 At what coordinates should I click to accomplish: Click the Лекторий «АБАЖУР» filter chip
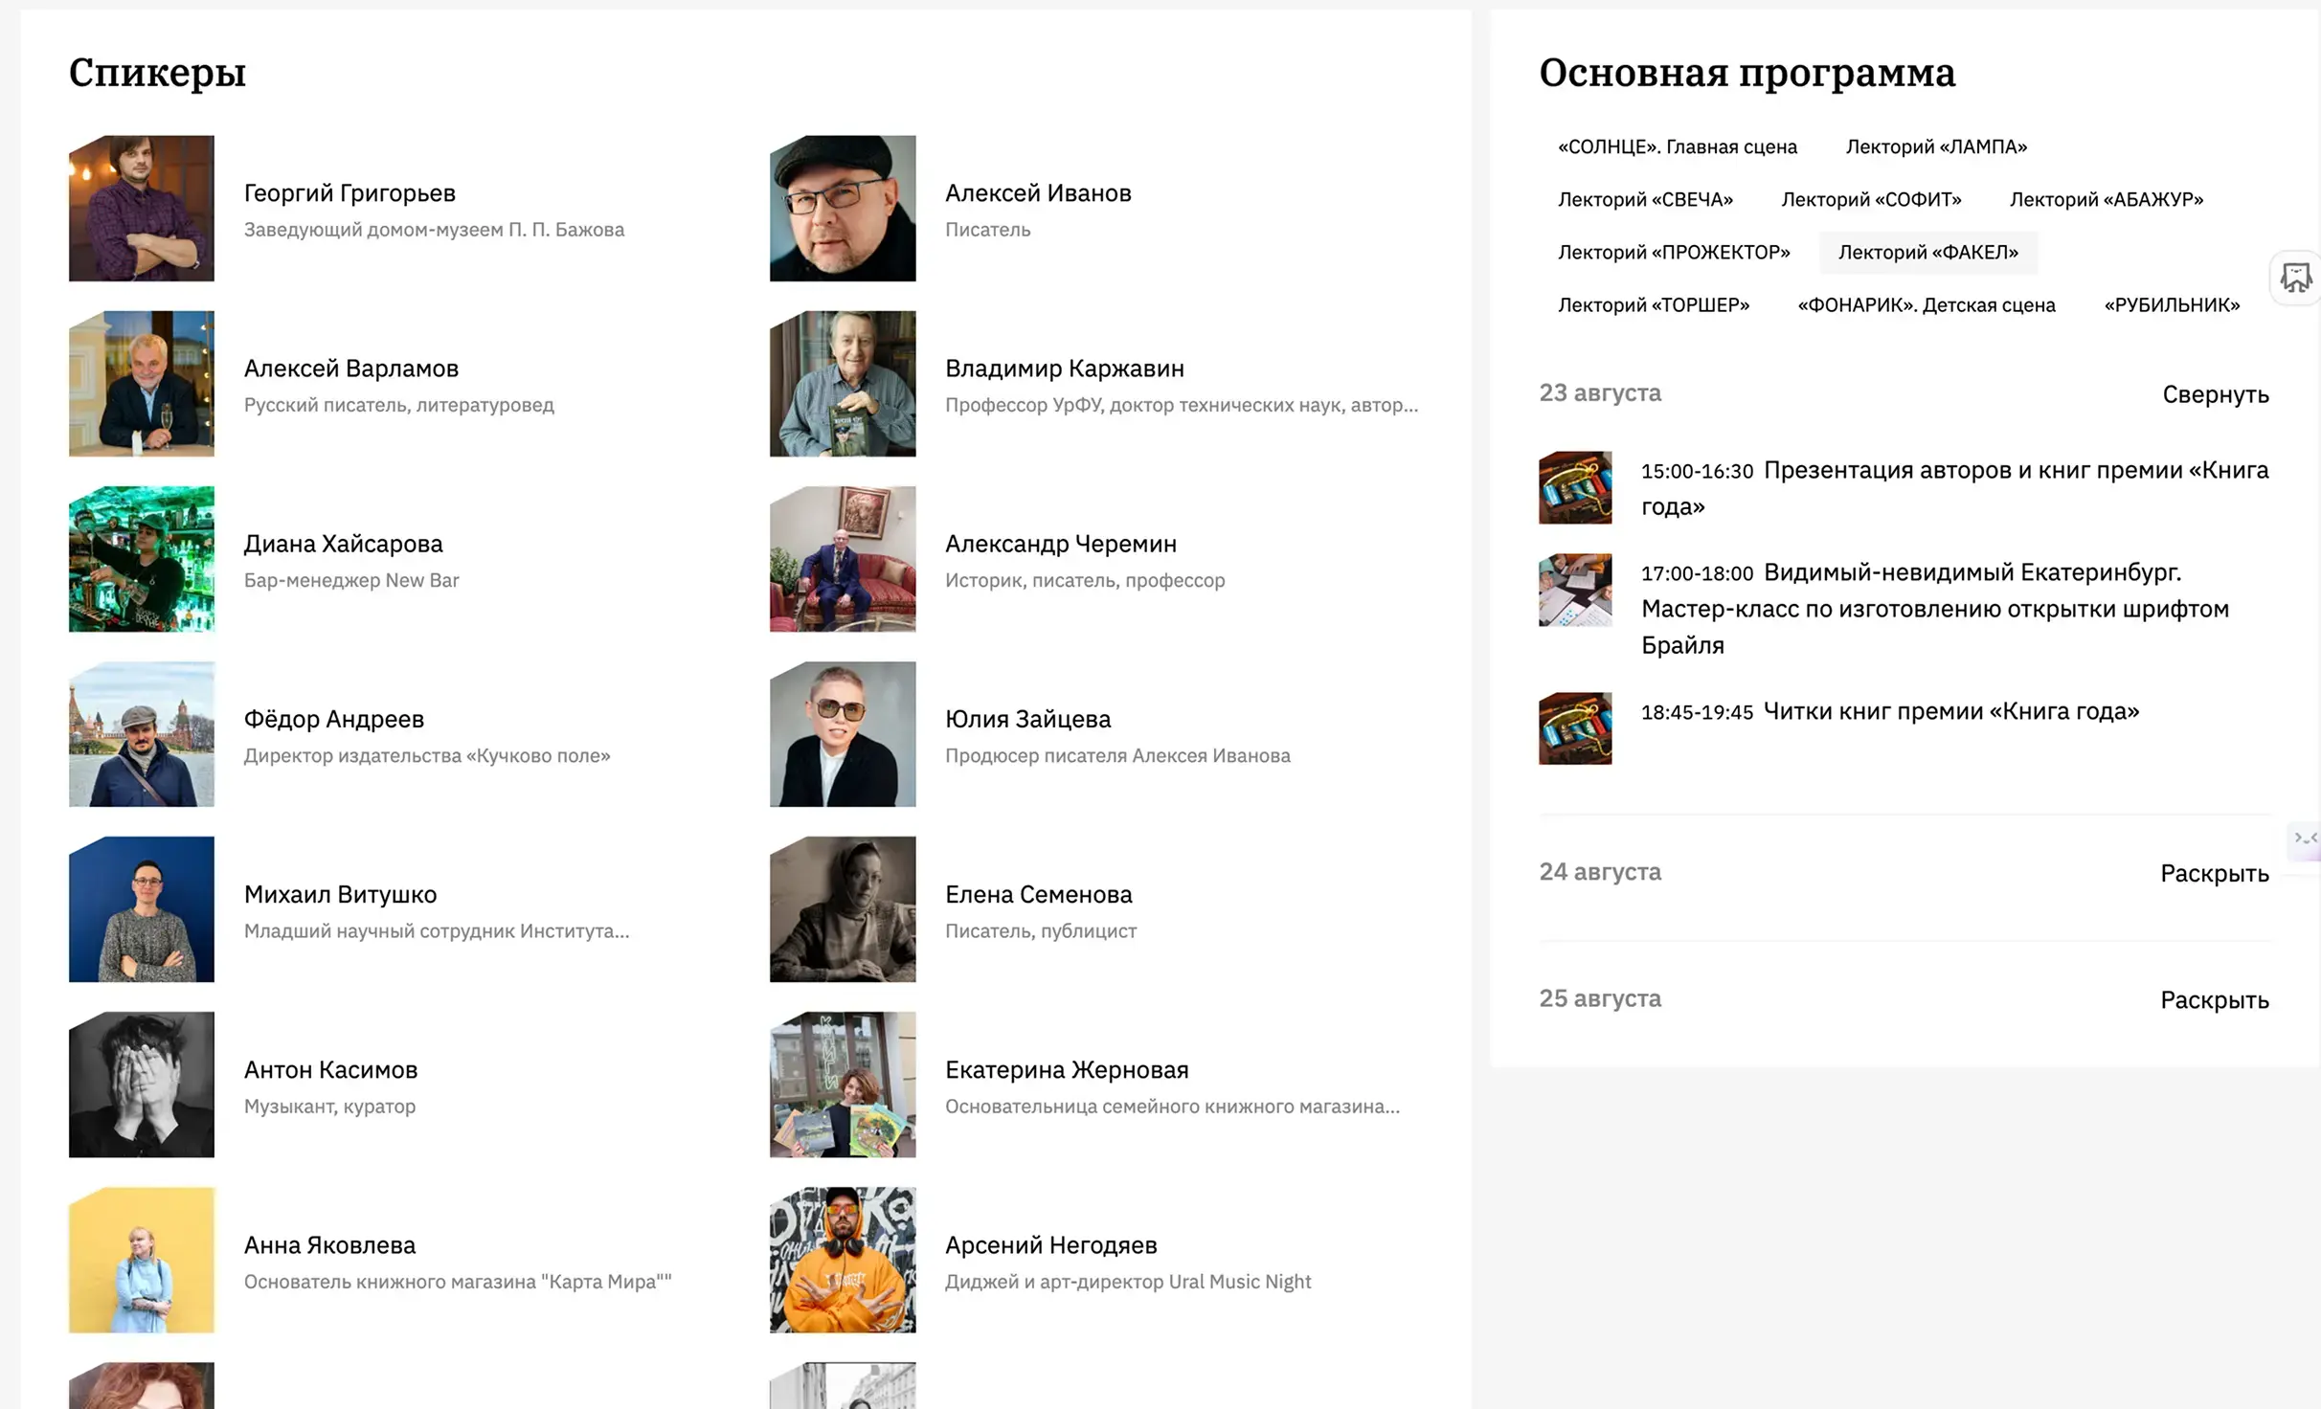[2106, 199]
